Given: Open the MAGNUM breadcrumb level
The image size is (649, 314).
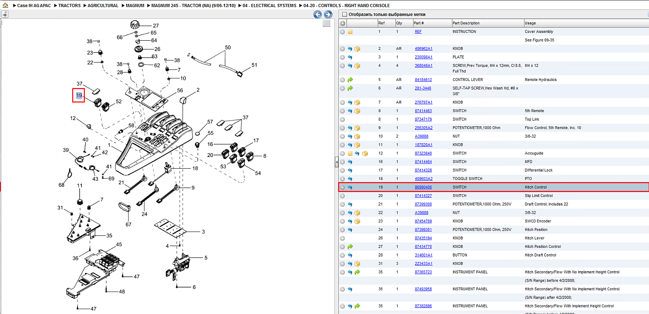Looking at the screenshot, I should click(x=135, y=6).
